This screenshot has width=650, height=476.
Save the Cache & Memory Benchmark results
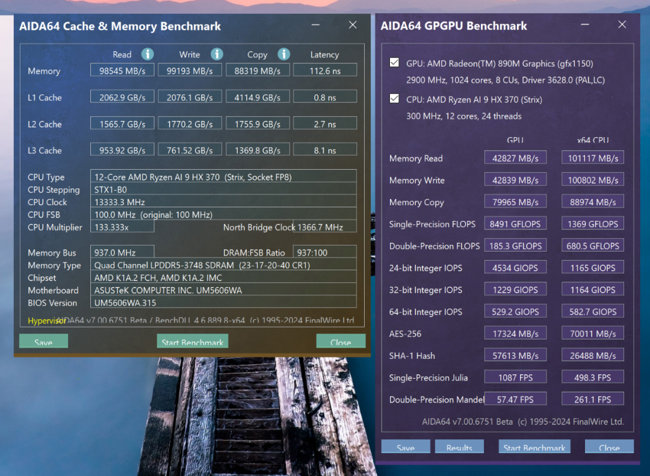tap(43, 341)
